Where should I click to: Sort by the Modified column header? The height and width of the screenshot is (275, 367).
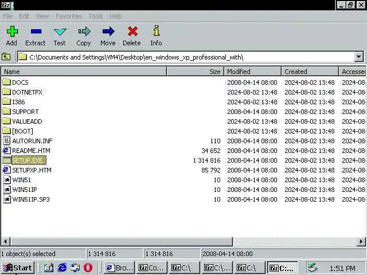[253, 71]
